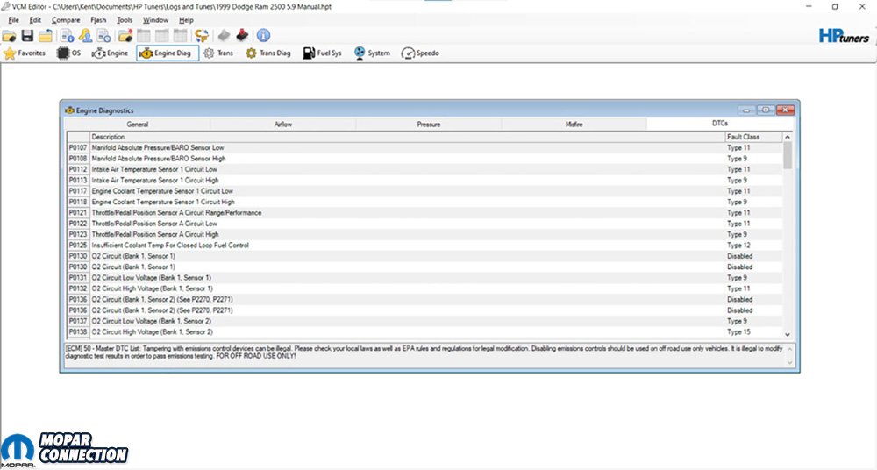Open the Trans gear section
The height and width of the screenshot is (470, 877).
[218, 53]
